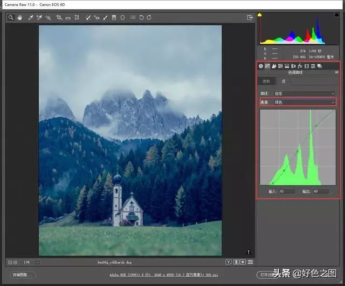This screenshot has width=345, height=286.
Task: Switch to the 点 curve tab
Action: [x=284, y=81]
